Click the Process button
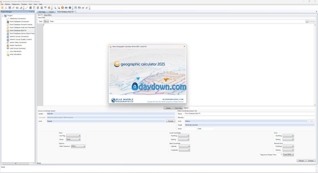This screenshot has height=173, width=318. (311, 161)
